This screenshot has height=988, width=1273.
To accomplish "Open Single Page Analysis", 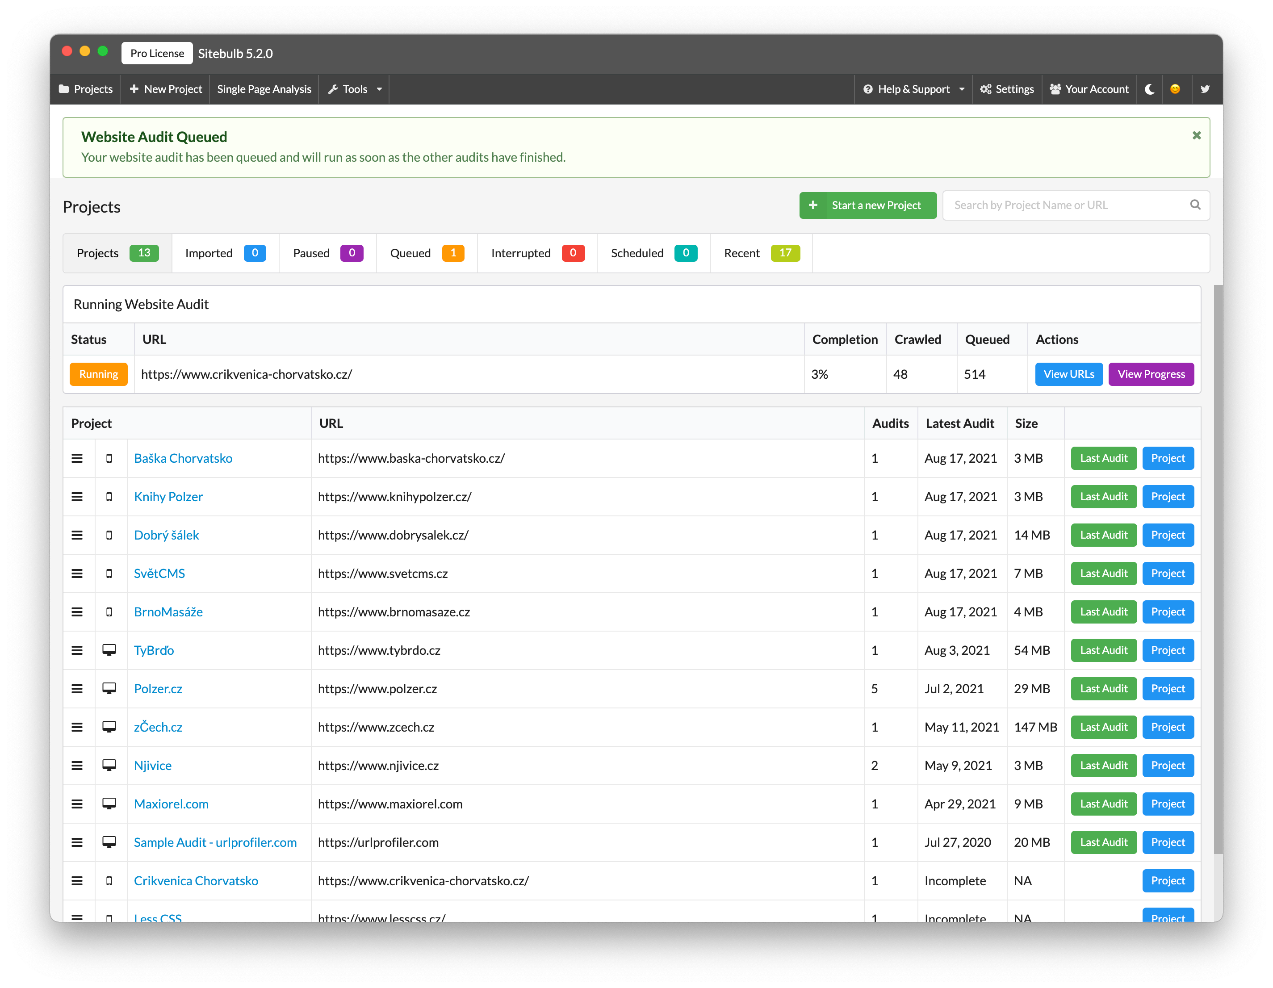I will (264, 89).
